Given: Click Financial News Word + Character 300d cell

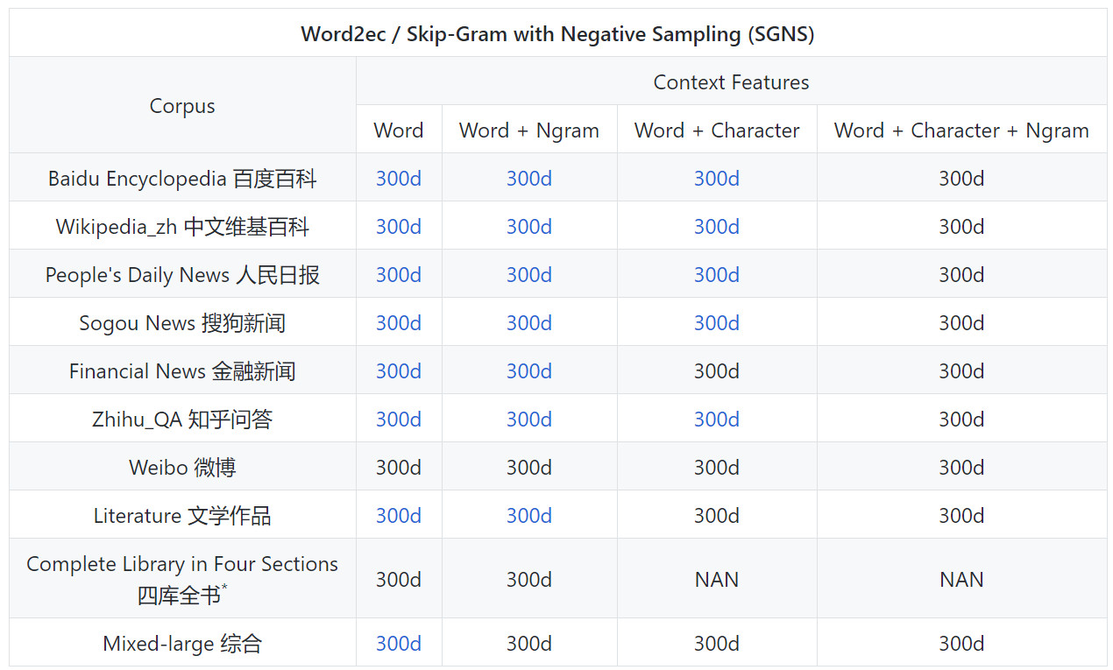Looking at the screenshot, I should click(717, 371).
